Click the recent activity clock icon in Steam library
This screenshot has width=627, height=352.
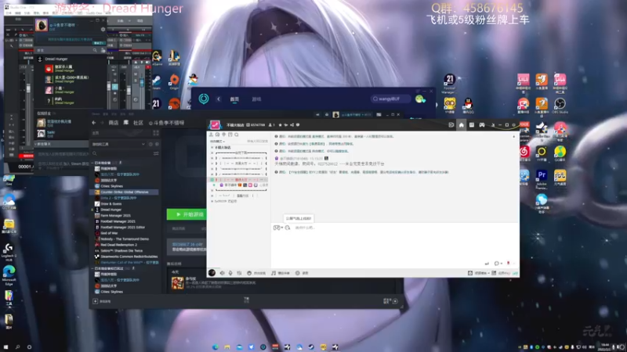150,144
